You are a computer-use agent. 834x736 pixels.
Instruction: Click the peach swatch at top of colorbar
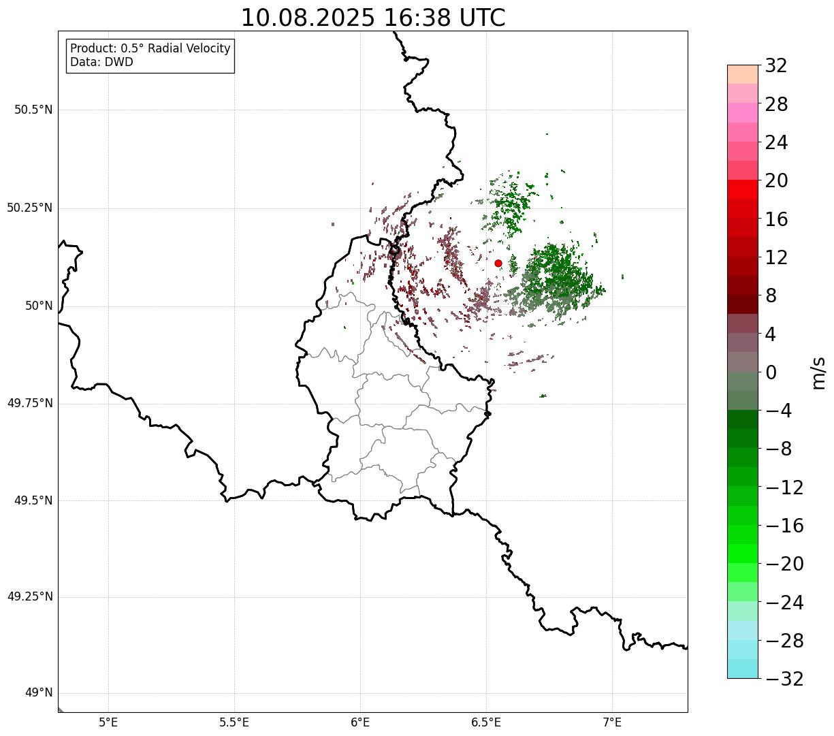[x=743, y=74]
